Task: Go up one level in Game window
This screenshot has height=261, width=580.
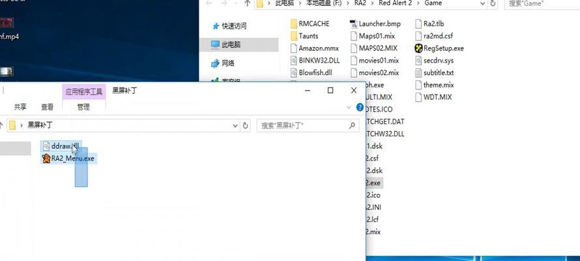Action: coord(247,3)
